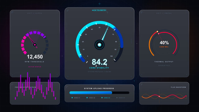
Task: Click the magenta hub of the RPM gauge
Action: pyautogui.click(x=35, y=45)
